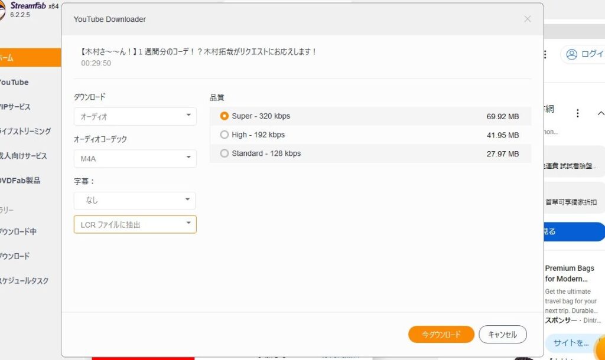Viewport: 605px width, 360px height.
Task: Click the Premium Bags sponsored ad title
Action: coord(569,273)
